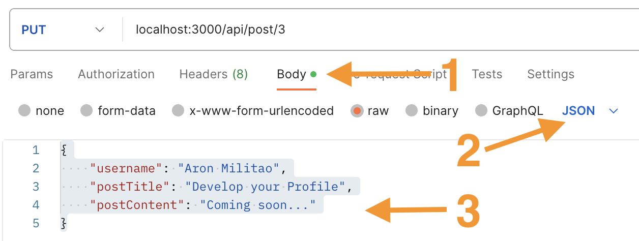The width and height of the screenshot is (639, 241).
Task: Open the Params tab
Action: point(32,74)
